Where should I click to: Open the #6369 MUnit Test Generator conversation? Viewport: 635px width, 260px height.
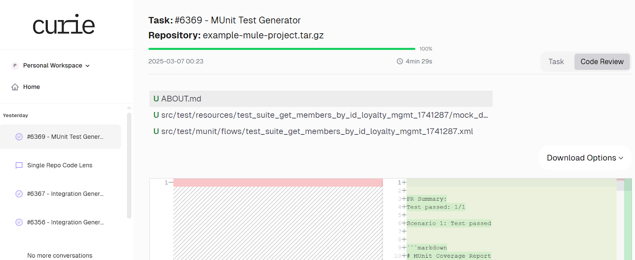coord(65,137)
